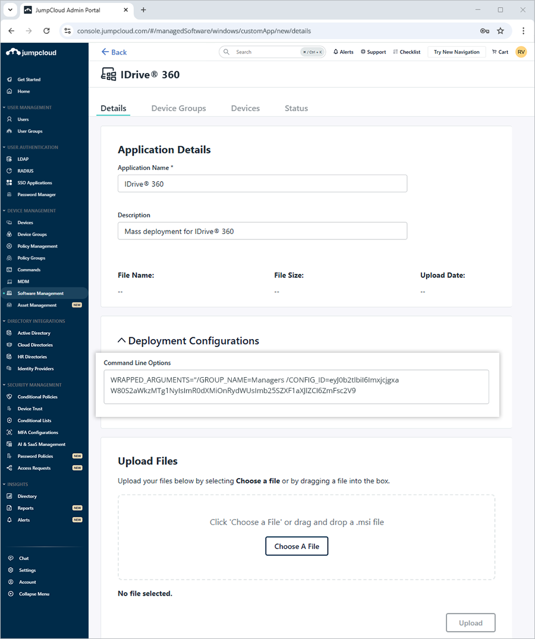This screenshot has height=639, width=535.
Task: Open Device Trust in sidebar
Action: [30, 409]
